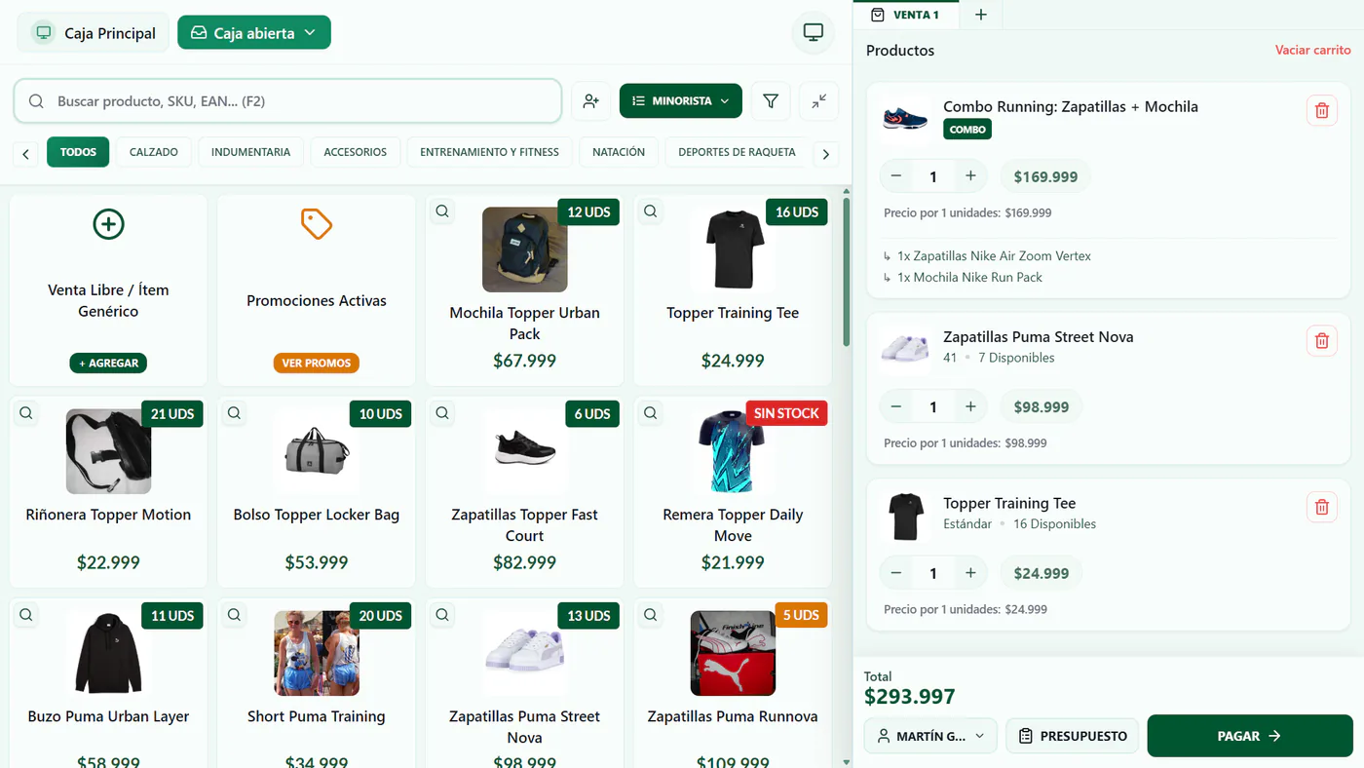
Task: Open the product filter funnel icon
Action: (x=771, y=101)
